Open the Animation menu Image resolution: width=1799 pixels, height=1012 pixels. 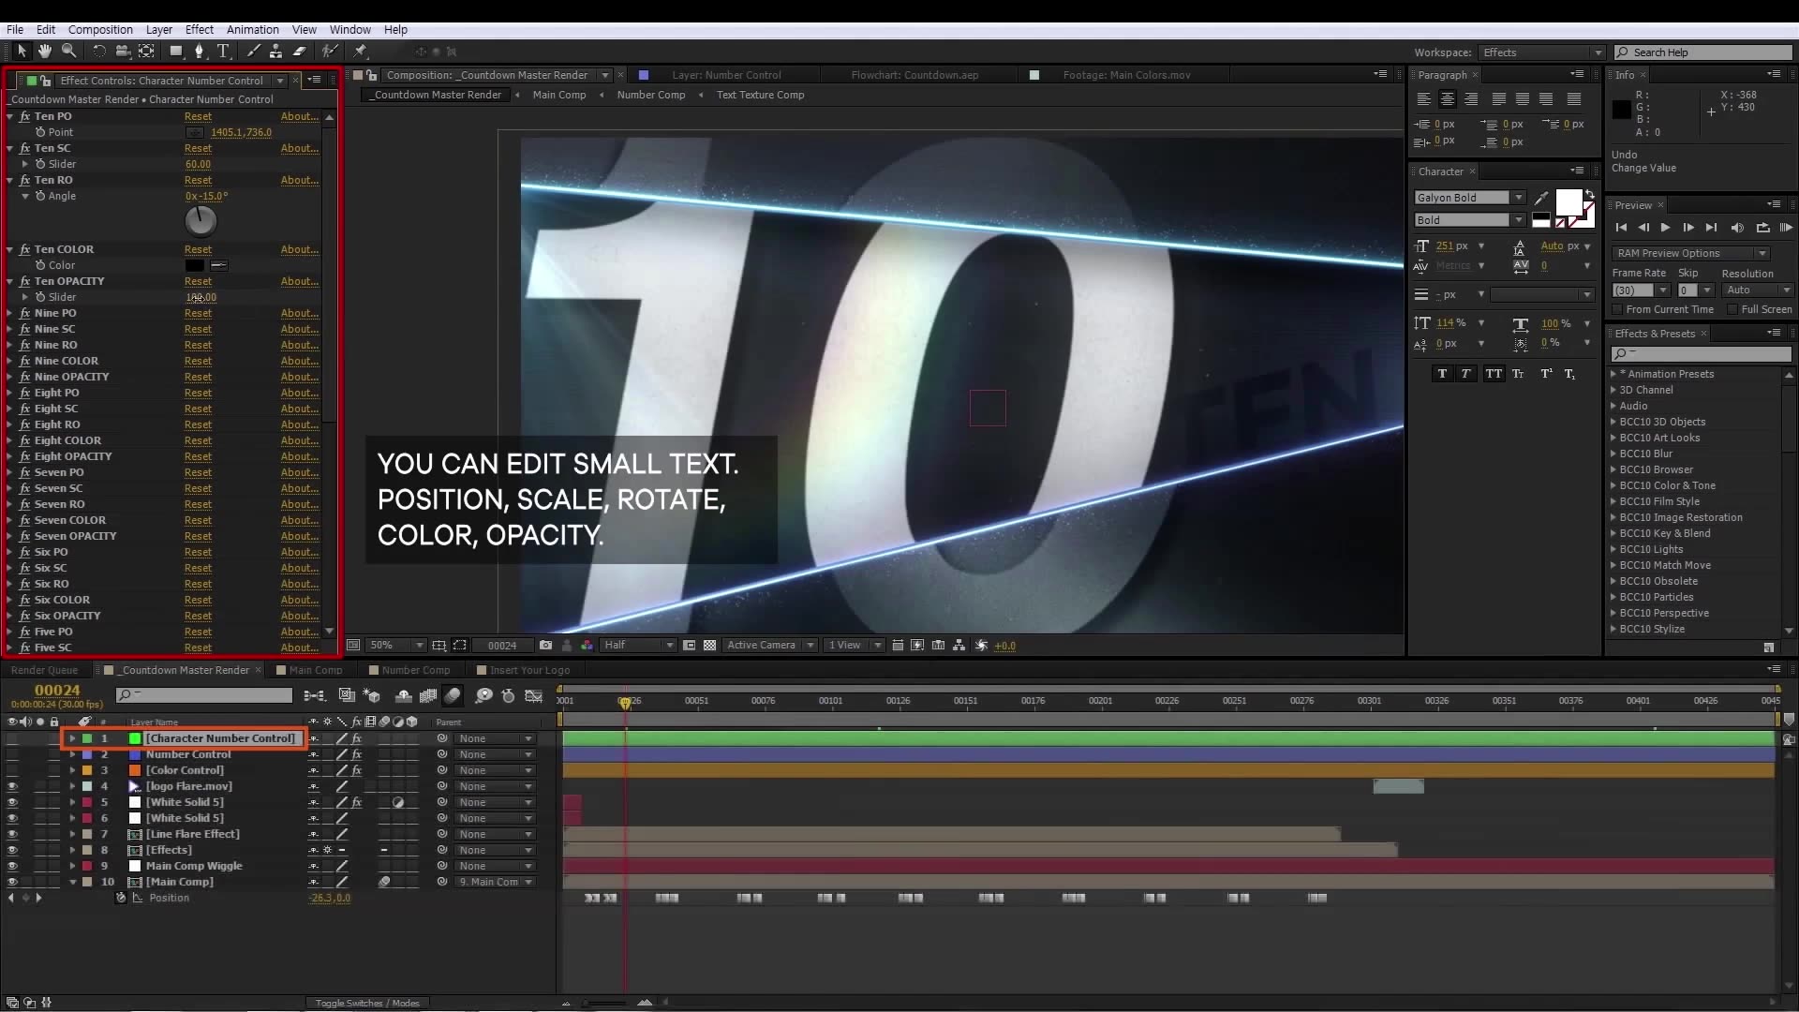coord(253,29)
